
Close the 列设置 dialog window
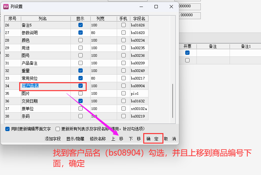(x=171, y=7)
